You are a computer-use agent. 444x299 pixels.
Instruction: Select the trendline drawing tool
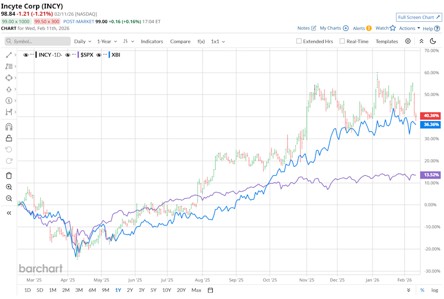pyautogui.click(x=10, y=54)
